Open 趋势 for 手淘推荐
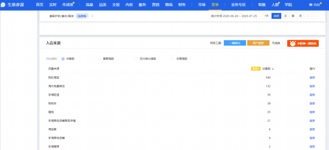The height and width of the screenshot is (150, 329). click(x=312, y=146)
